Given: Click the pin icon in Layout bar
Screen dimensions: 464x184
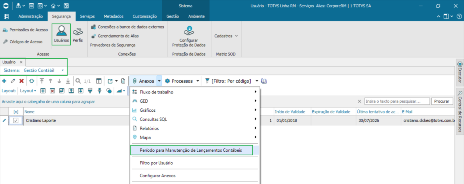Looking at the screenshot, I should click(x=99, y=90).
